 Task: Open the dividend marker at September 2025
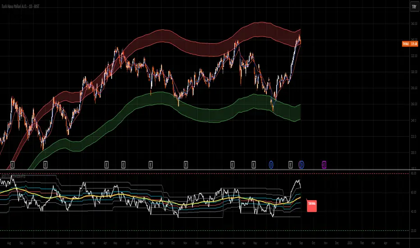(x=301, y=165)
